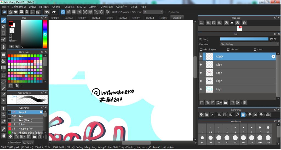Add a new folder in layer panel
The image size is (281, 150).
[225, 103]
